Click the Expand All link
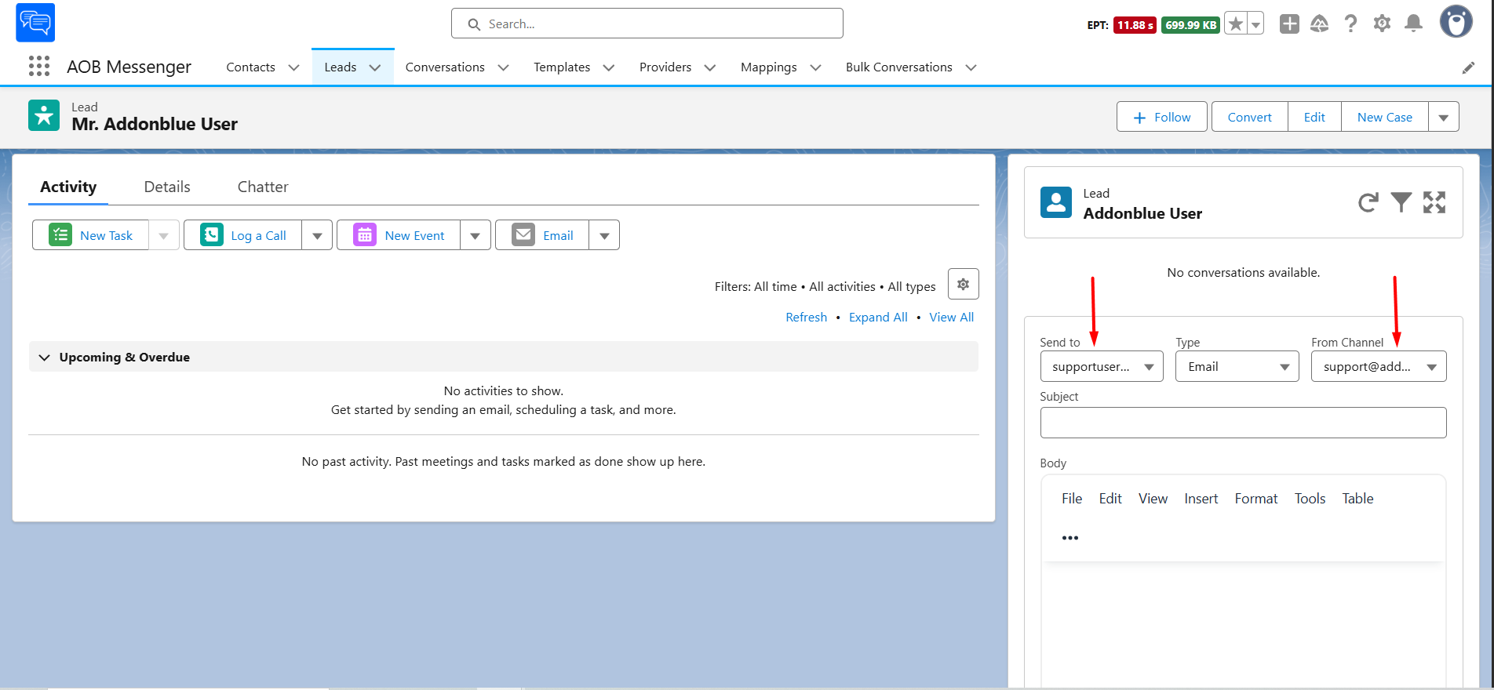The image size is (1494, 690). click(x=878, y=317)
